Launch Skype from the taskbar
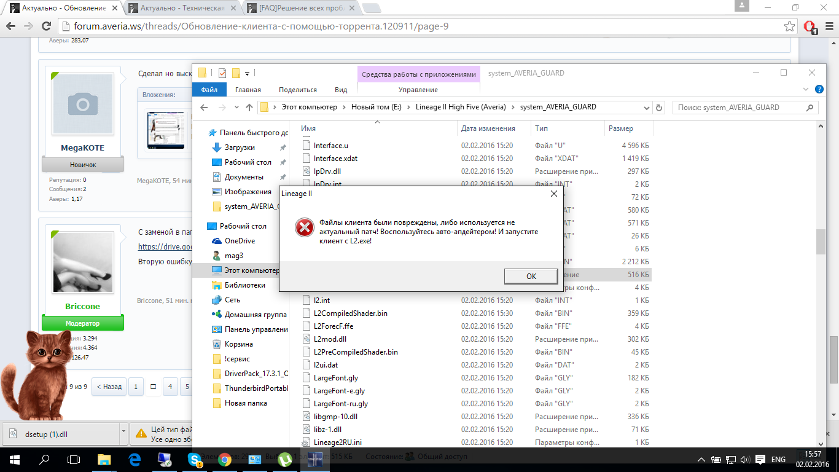The image size is (839, 472). [195, 459]
